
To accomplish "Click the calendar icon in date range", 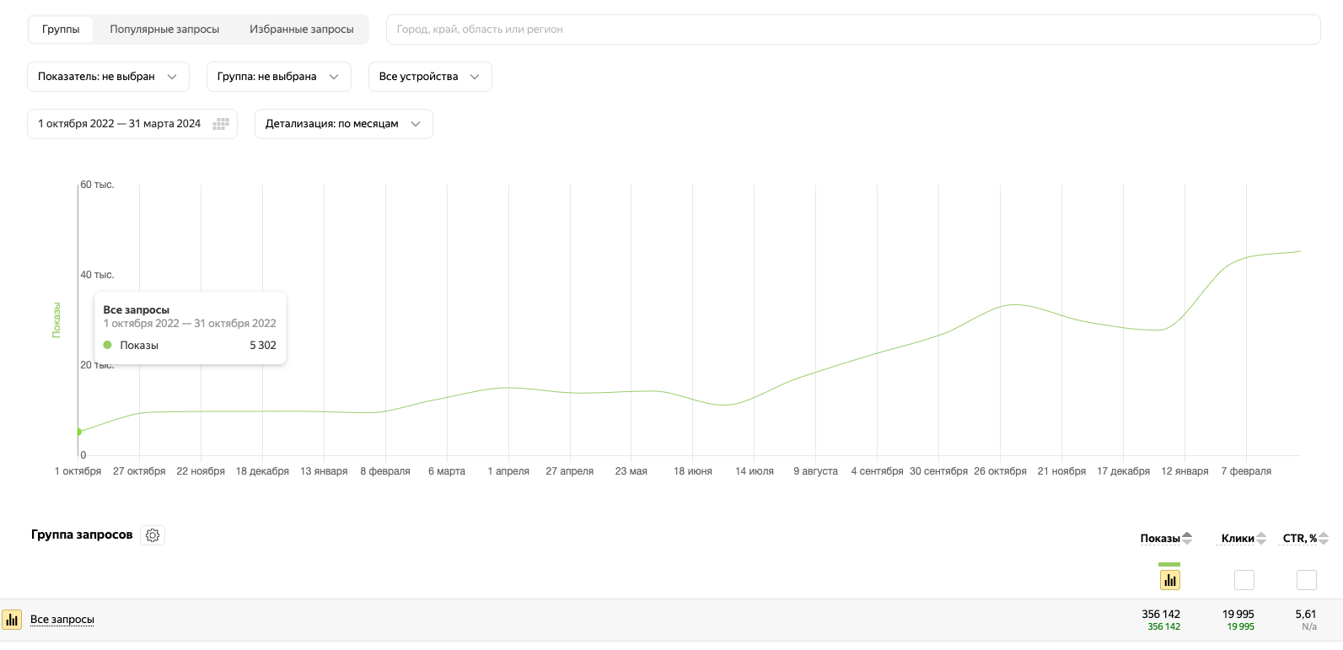I will [221, 124].
